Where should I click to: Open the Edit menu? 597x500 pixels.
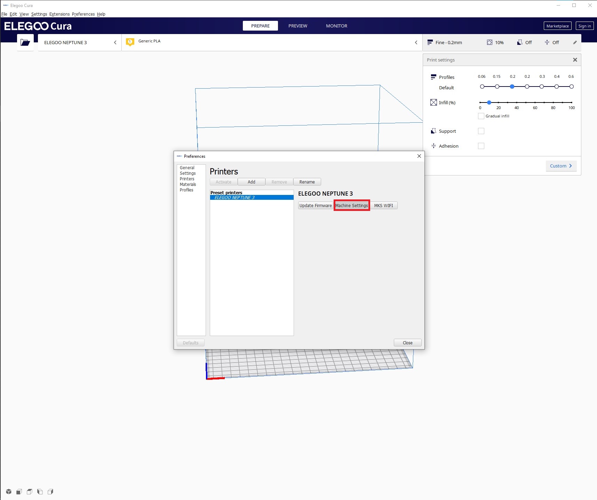tap(13, 14)
